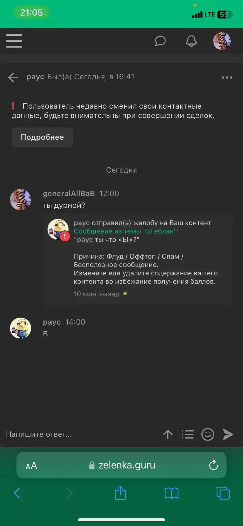Tap the Safari share icon
This screenshot has width=243, height=526.
pos(120,493)
